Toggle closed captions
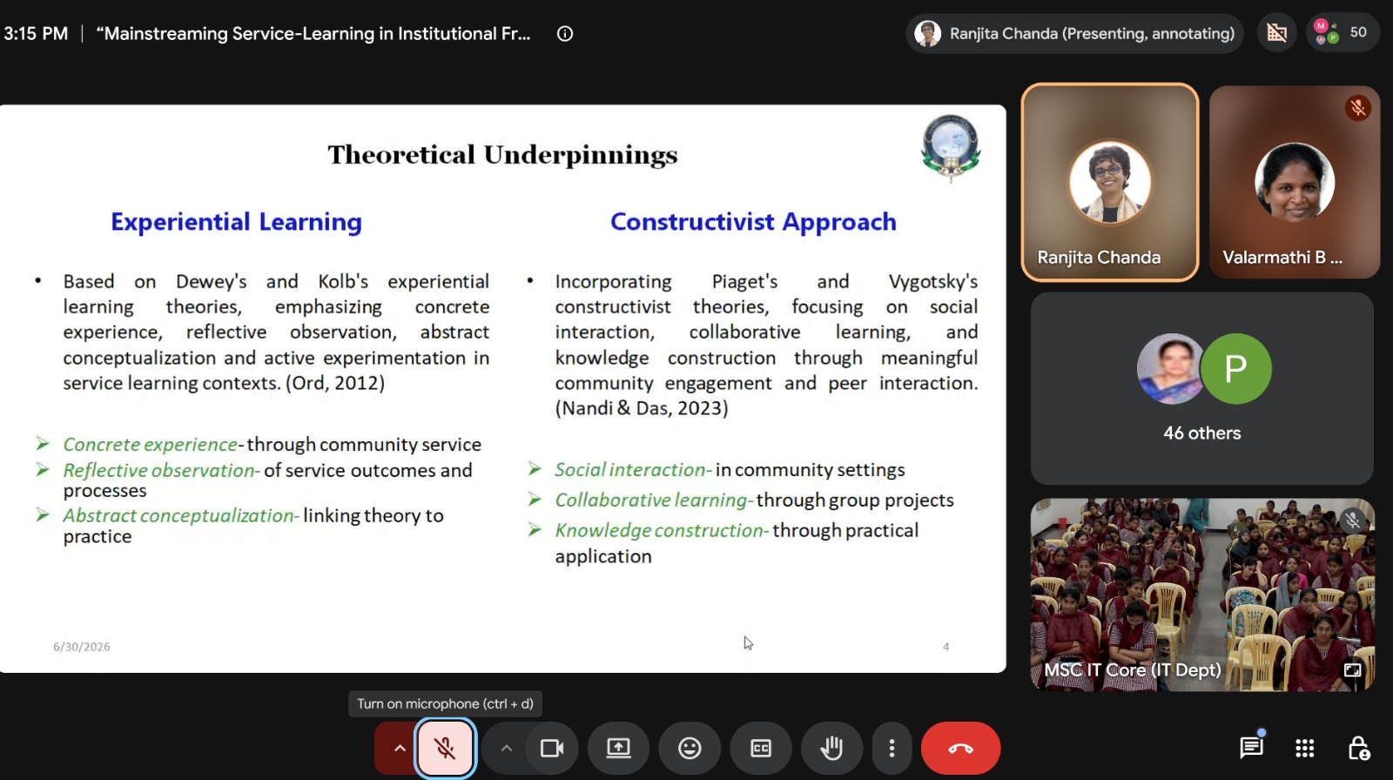Viewport: 1393px width, 780px height. (x=761, y=748)
